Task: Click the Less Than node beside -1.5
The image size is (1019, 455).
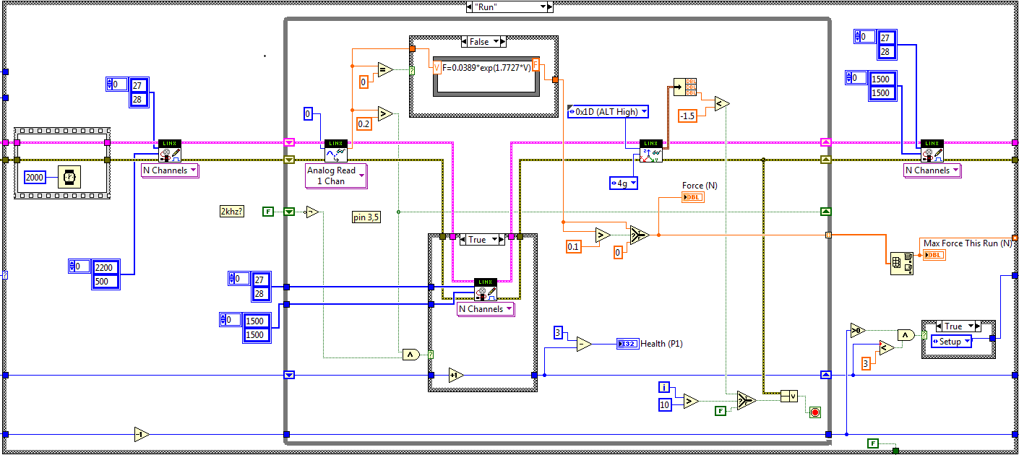Action: pos(722,103)
